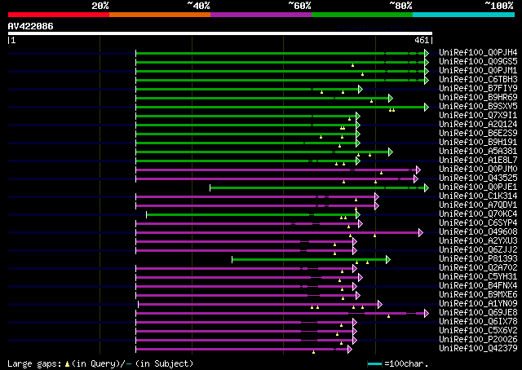Select the UniRef100_Q6ZJJ2 label
The width and height of the screenshot is (522, 370).
pos(478,250)
